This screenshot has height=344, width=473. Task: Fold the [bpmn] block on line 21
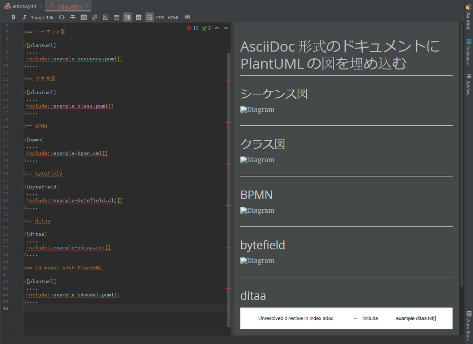pyautogui.click(x=24, y=140)
